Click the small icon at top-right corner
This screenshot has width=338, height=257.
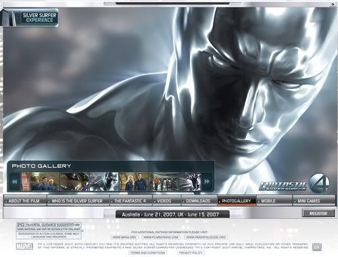(x=333, y=4)
